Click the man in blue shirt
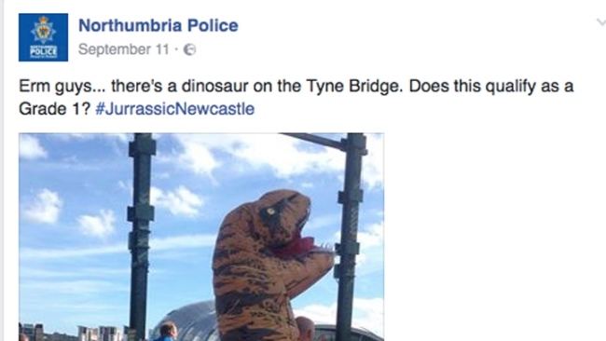 coord(167,332)
